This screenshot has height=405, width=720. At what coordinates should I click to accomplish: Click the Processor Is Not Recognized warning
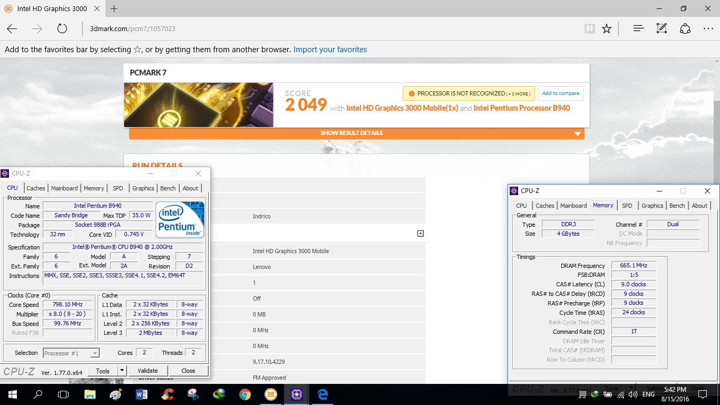[469, 93]
